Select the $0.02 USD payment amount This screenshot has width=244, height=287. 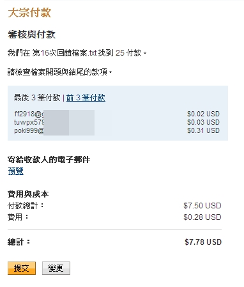coord(203,114)
